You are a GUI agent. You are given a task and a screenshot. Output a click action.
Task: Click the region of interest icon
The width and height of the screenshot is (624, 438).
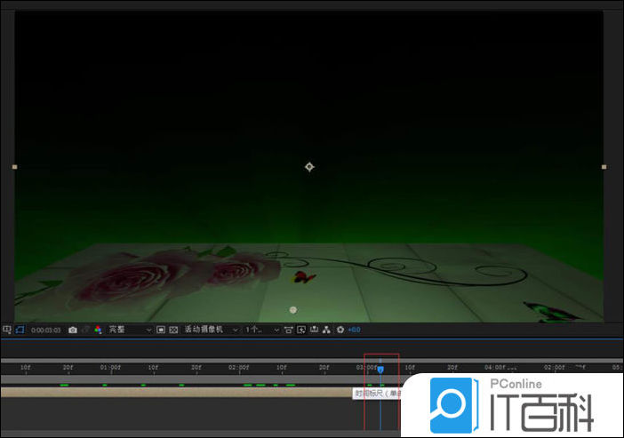(x=7, y=330)
